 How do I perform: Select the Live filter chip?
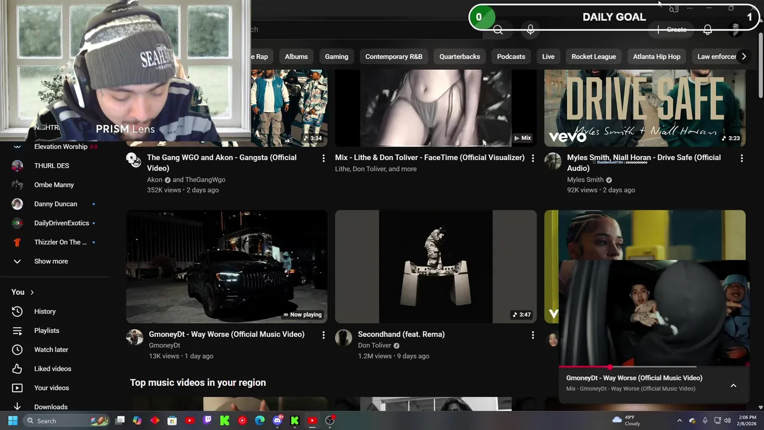548,57
